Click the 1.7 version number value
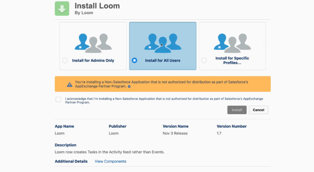The image size is (314, 172). pyautogui.click(x=219, y=133)
